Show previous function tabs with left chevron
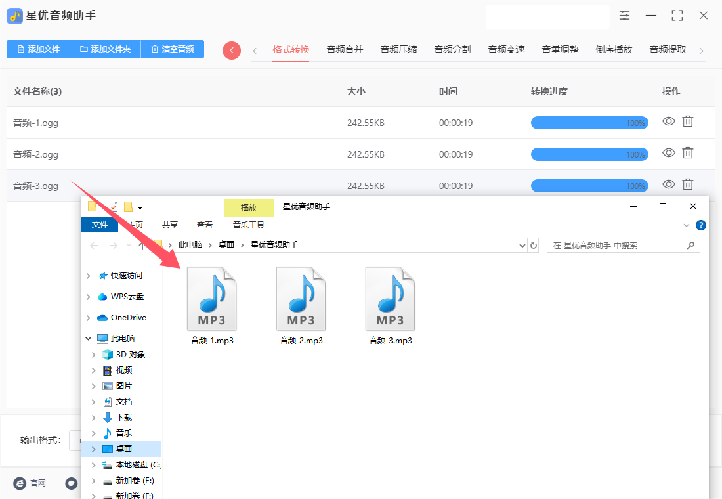 [x=255, y=51]
